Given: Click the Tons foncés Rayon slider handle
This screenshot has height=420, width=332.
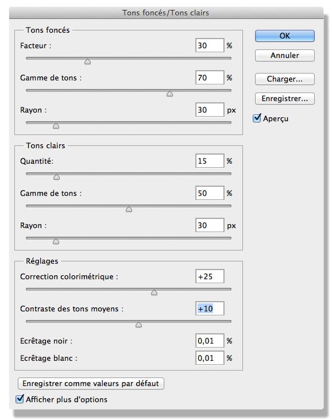Looking at the screenshot, I should coord(56,126).
